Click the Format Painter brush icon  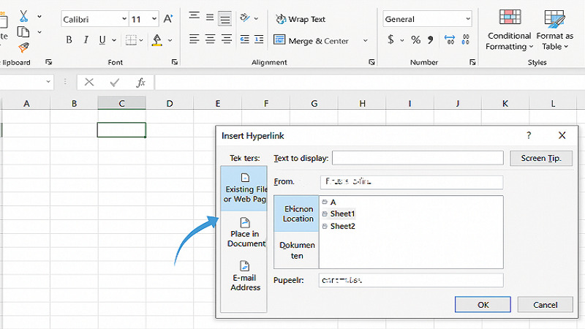[23, 48]
